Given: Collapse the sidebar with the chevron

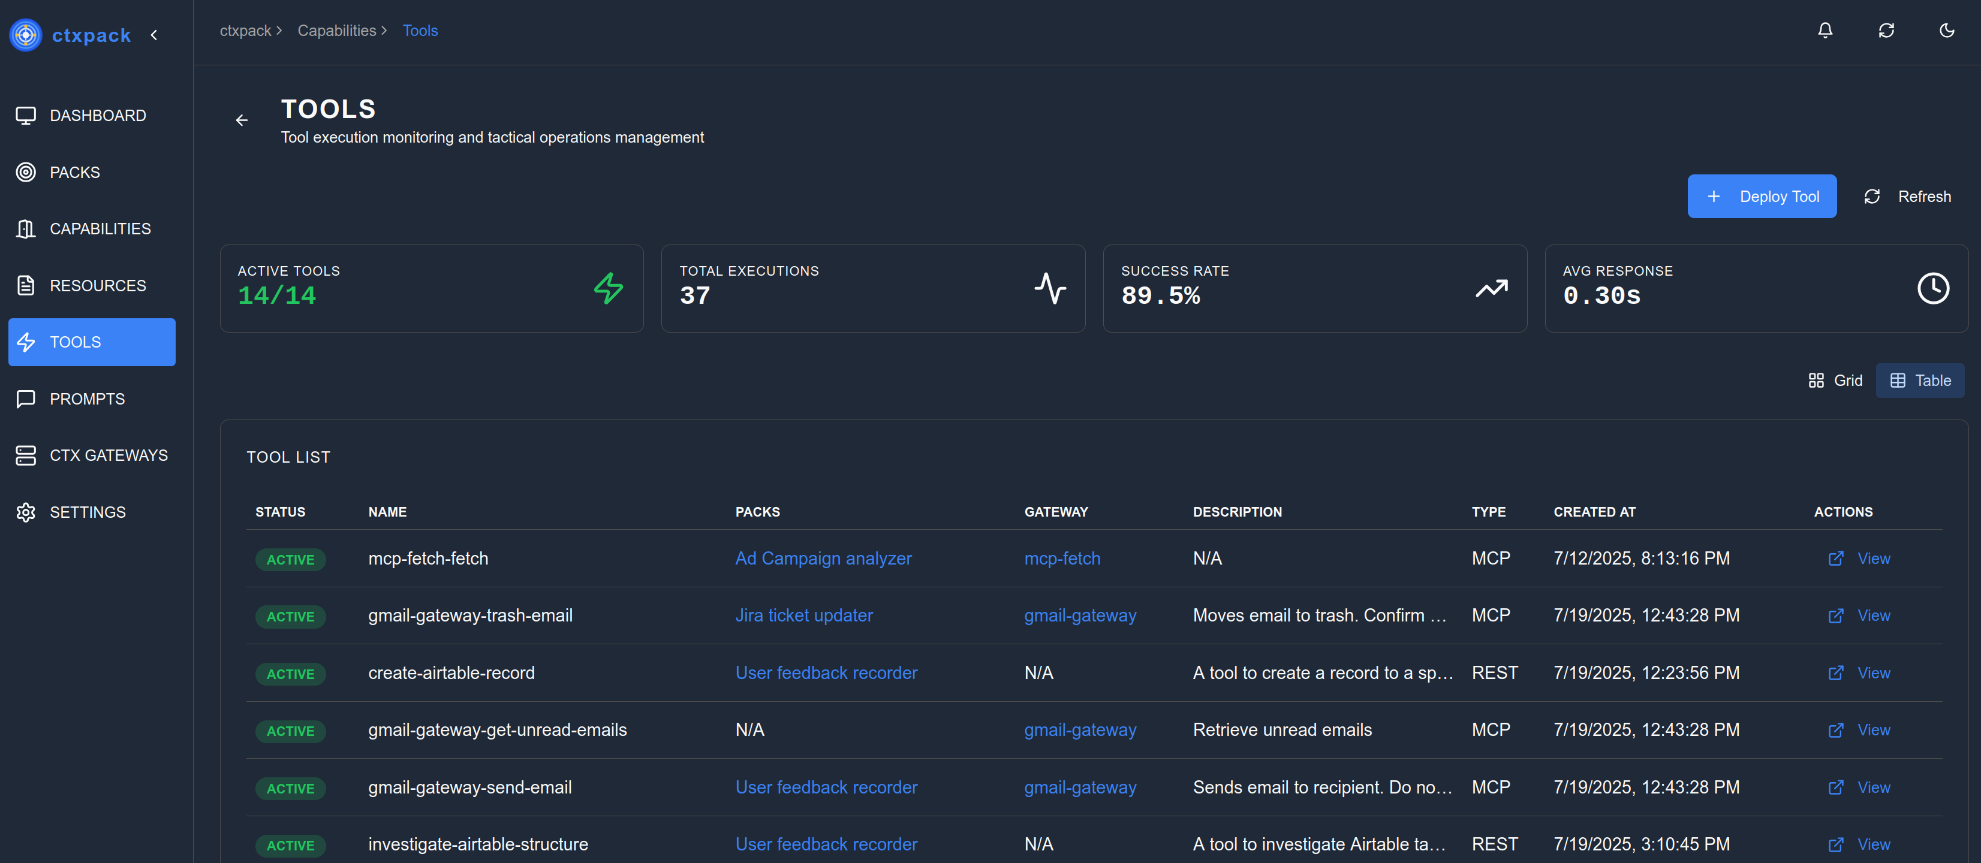Looking at the screenshot, I should point(155,35).
